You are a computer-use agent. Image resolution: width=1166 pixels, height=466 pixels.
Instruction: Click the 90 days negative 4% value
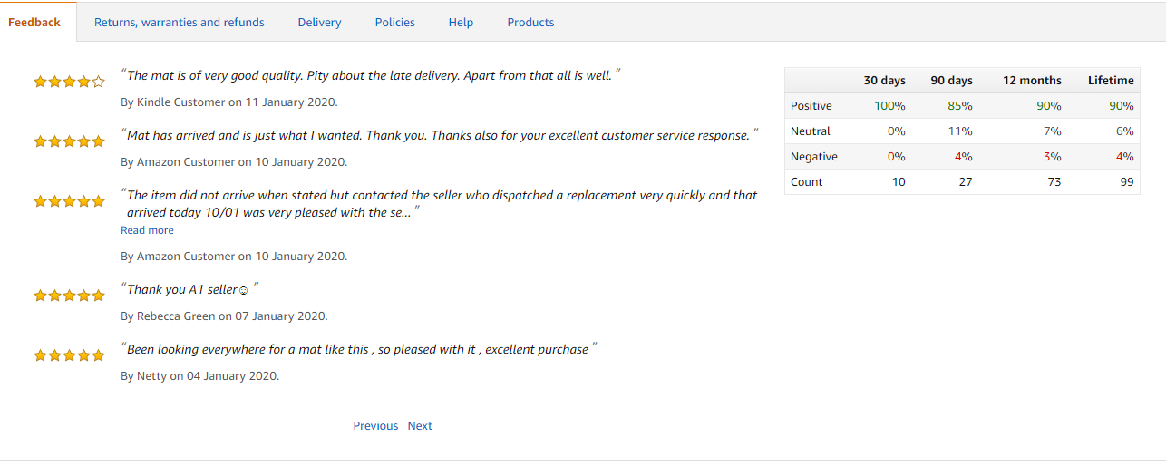[964, 157]
